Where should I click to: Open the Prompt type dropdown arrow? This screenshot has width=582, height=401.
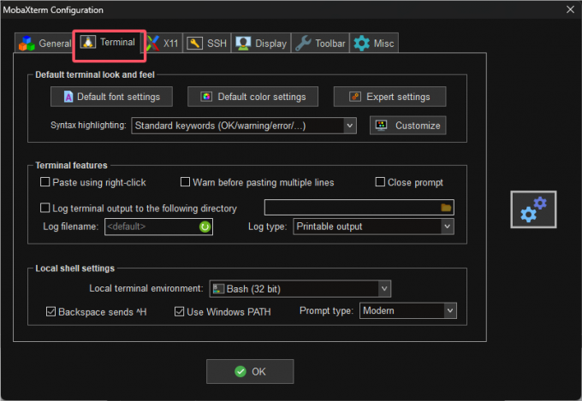point(450,311)
